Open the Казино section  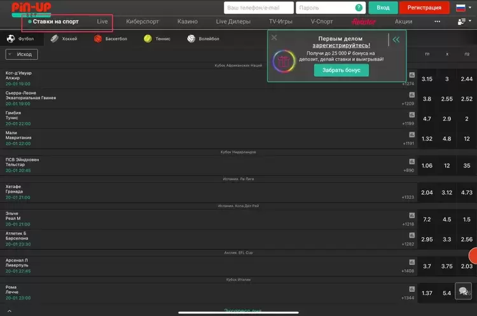click(x=188, y=22)
